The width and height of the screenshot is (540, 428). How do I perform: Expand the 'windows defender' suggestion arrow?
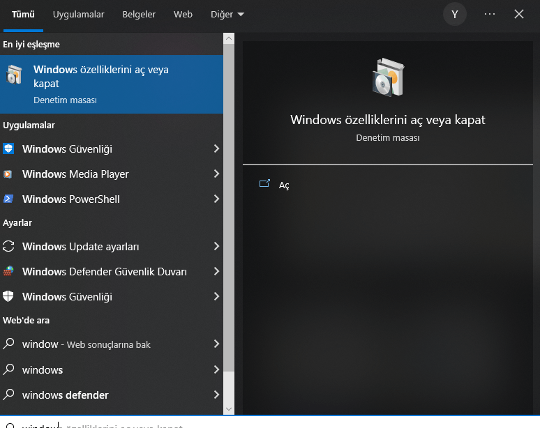coord(216,395)
